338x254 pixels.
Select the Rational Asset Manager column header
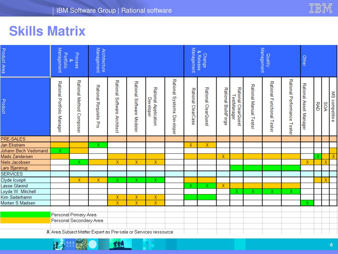pos(307,106)
